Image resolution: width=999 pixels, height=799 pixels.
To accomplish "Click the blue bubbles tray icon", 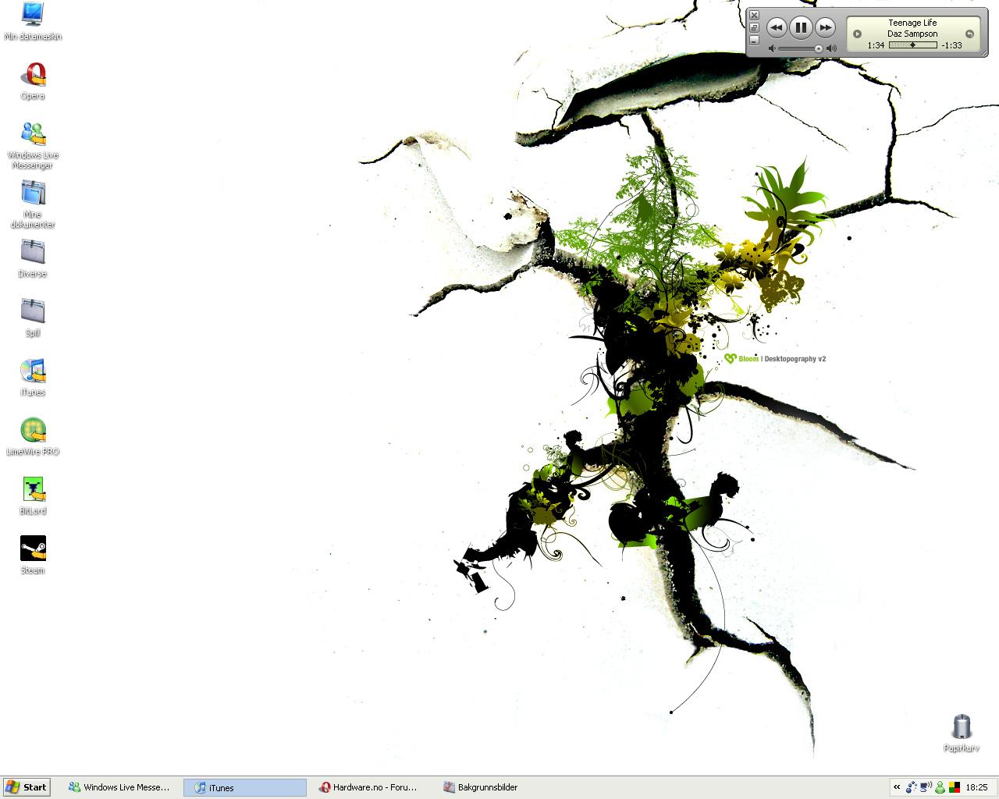I will click(x=912, y=787).
